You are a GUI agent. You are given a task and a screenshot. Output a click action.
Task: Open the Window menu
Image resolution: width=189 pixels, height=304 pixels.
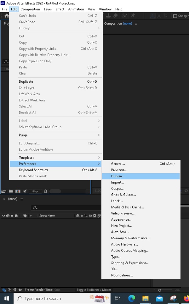click(105, 9)
